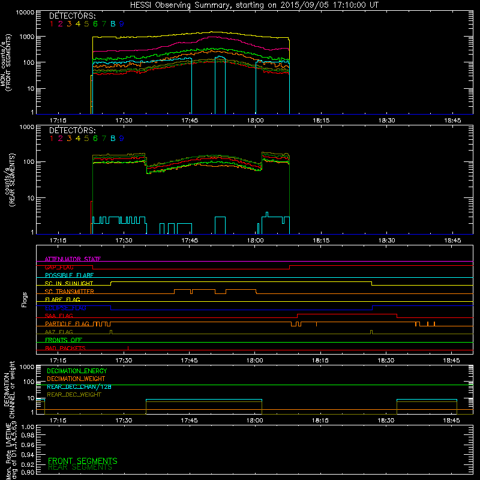Select detector 6 in front segments legend
The image size is (480, 480).
point(95,24)
